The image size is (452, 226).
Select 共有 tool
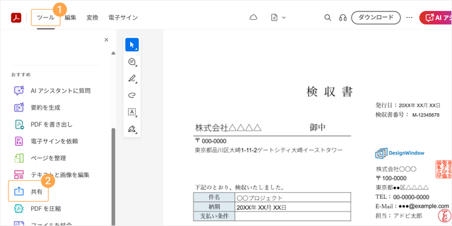coord(28,191)
